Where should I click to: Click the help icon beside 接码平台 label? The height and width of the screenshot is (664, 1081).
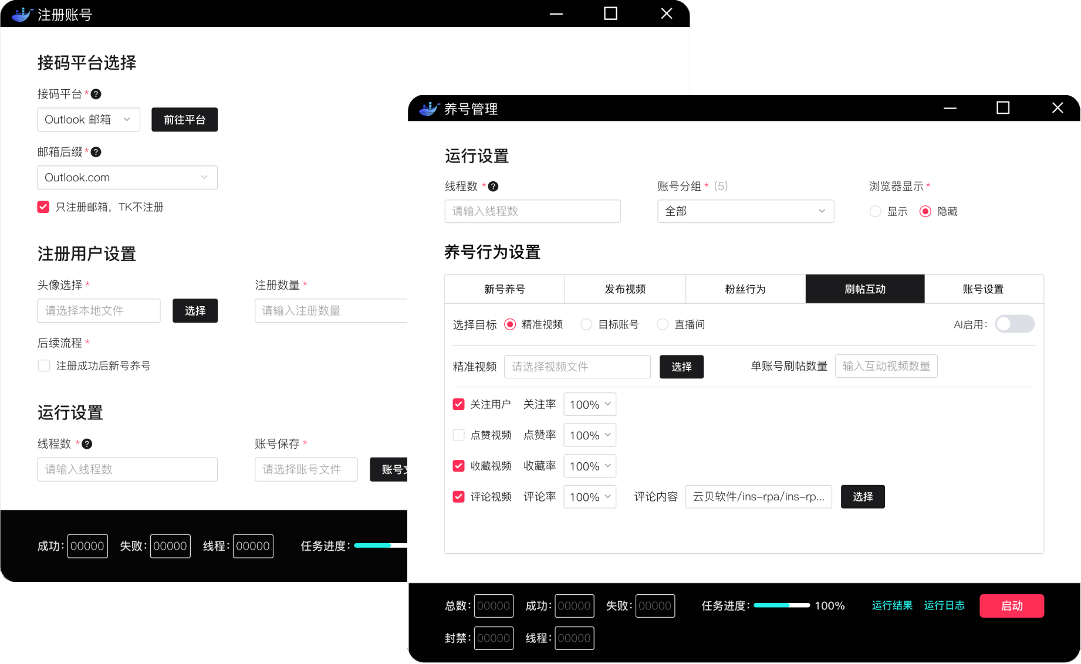click(x=96, y=94)
